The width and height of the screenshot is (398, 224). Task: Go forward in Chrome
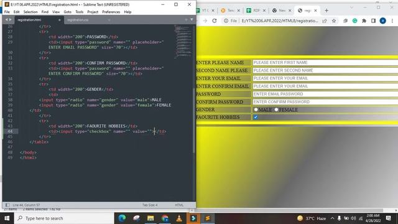coord(205,21)
